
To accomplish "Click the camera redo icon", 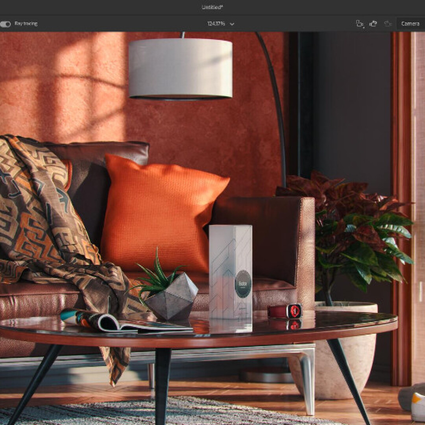I will [388, 24].
